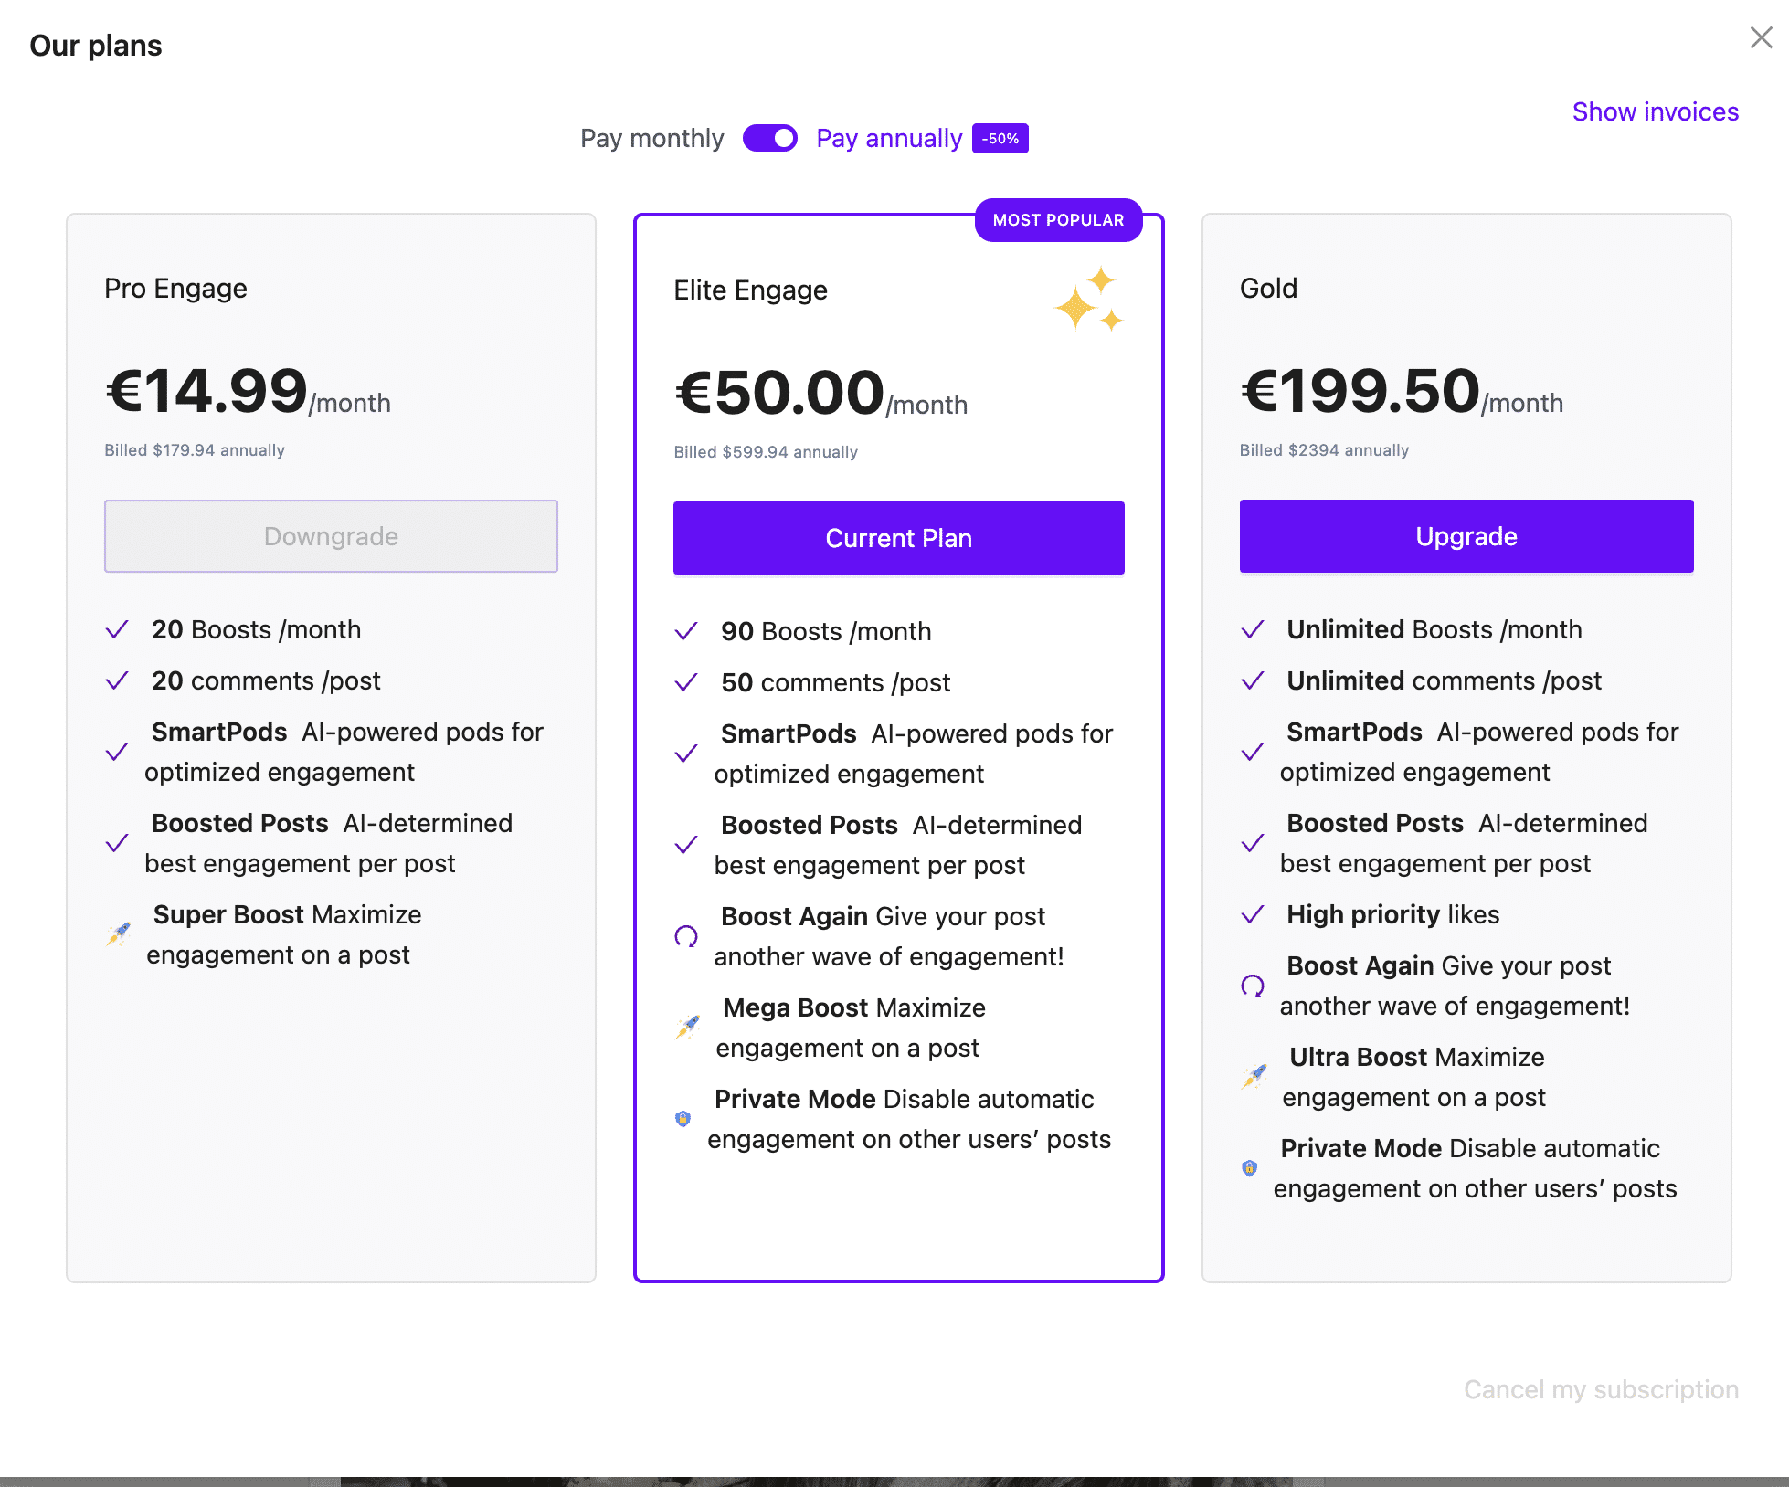Click Elite Engage's Private Mode shield icon
The image size is (1789, 1487).
(x=683, y=1119)
